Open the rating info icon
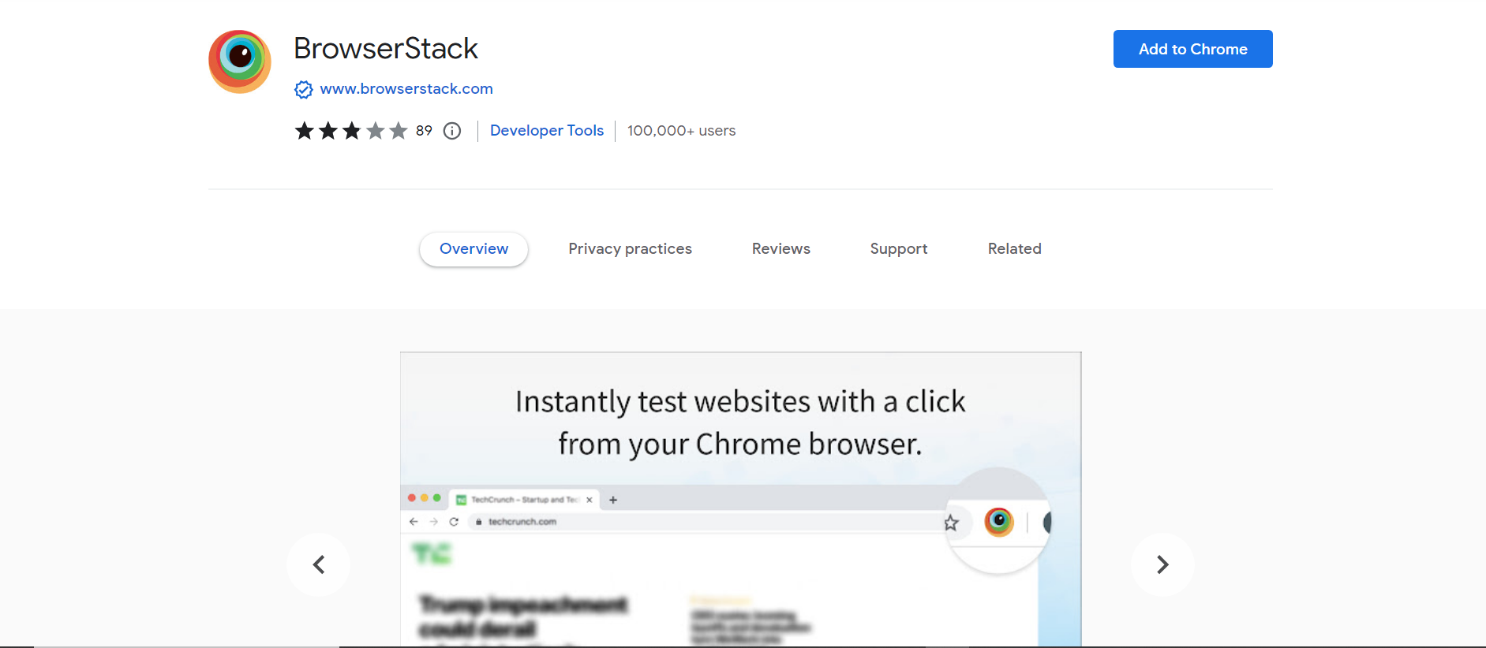This screenshot has height=648, width=1486. 452,131
